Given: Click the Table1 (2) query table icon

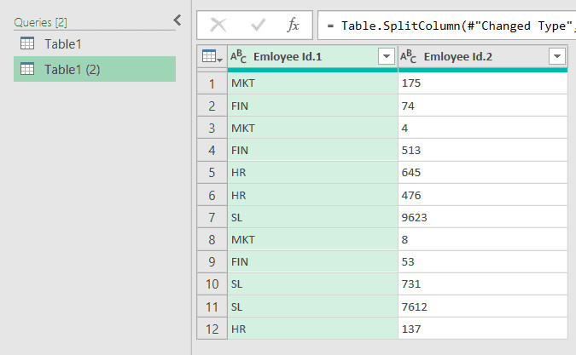Looking at the screenshot, I should (27, 69).
